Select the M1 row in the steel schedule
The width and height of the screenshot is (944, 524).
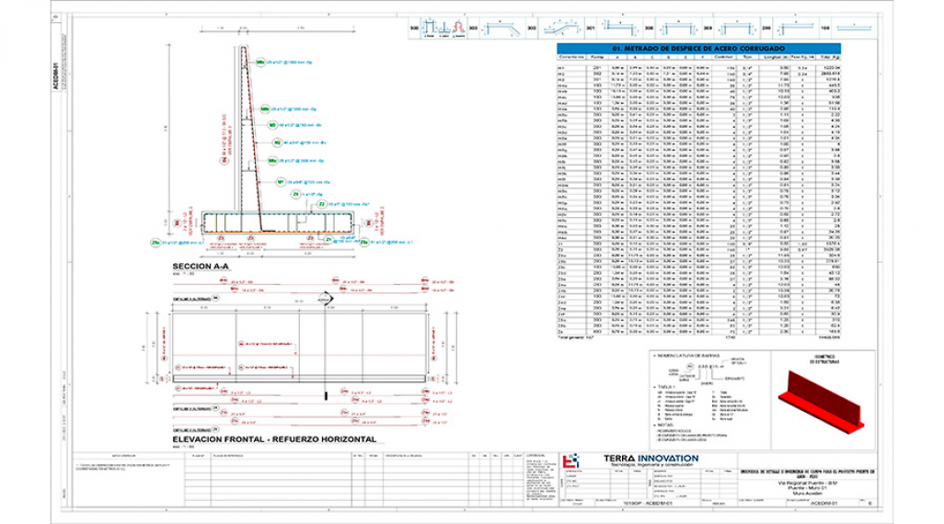(698, 68)
